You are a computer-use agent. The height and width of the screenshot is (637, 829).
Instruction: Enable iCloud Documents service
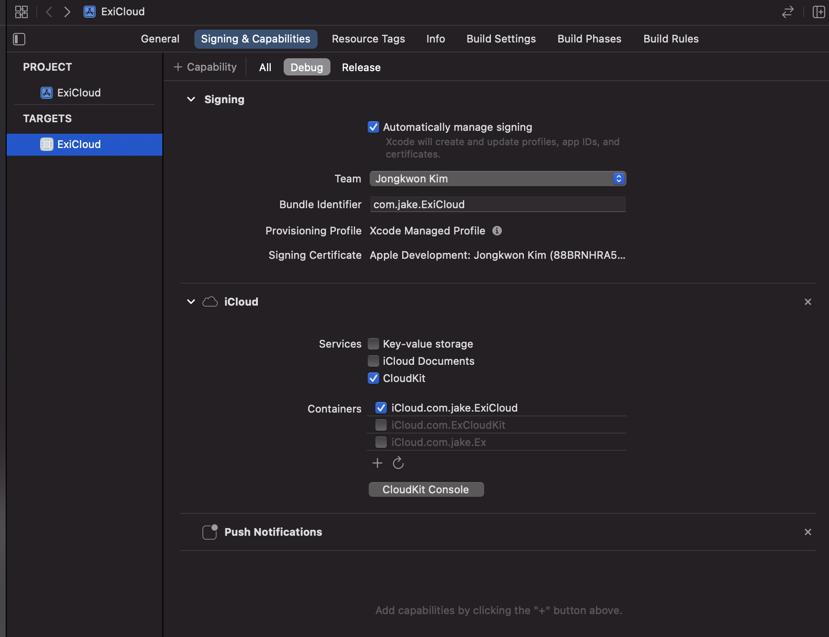373,361
